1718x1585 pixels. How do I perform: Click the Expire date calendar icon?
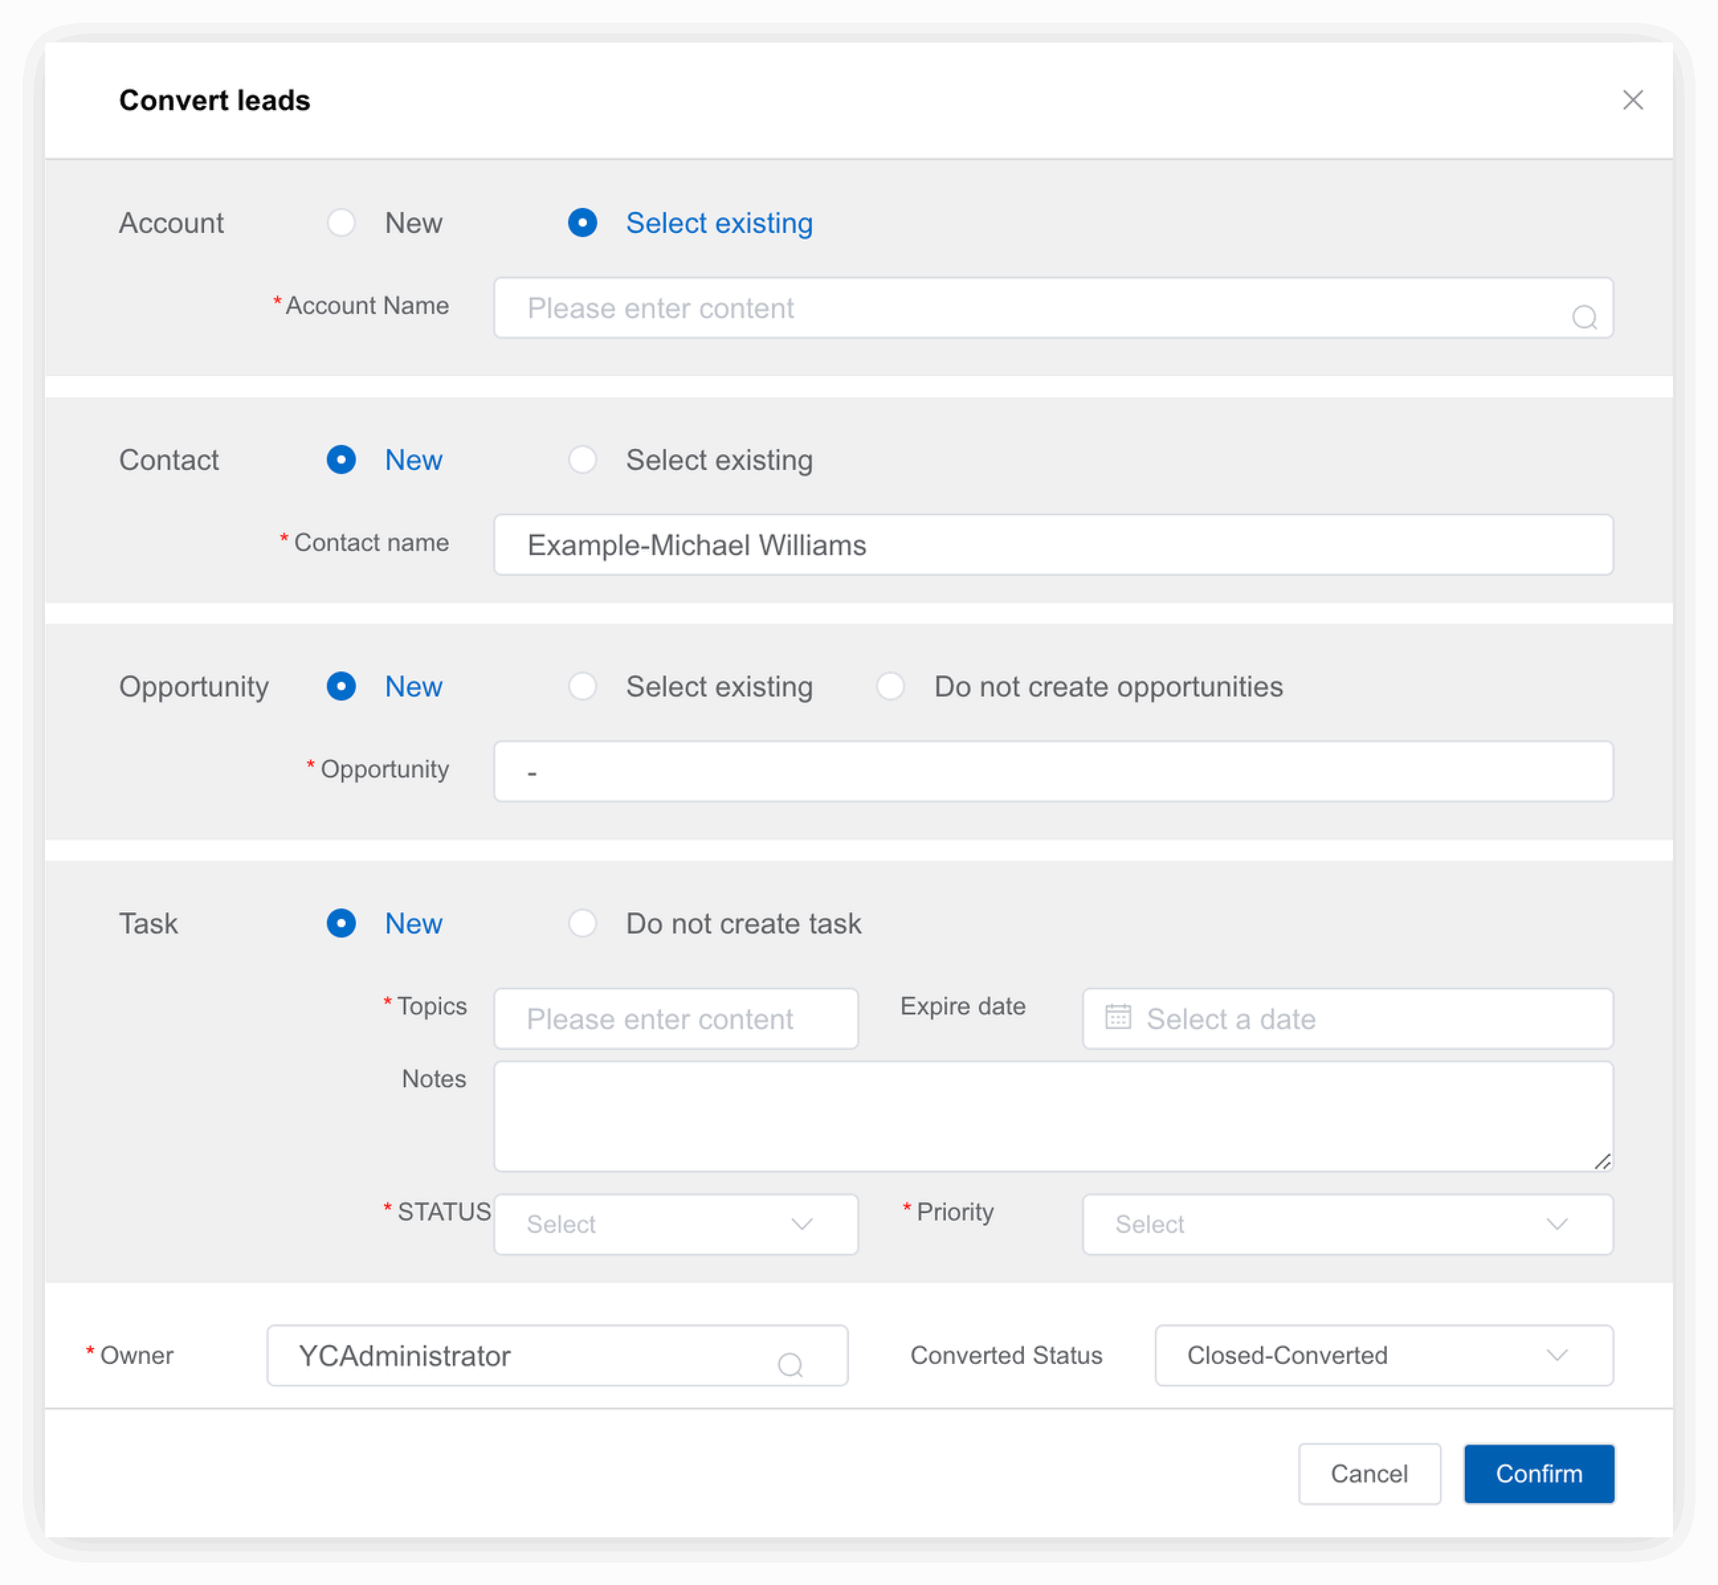(1118, 1017)
